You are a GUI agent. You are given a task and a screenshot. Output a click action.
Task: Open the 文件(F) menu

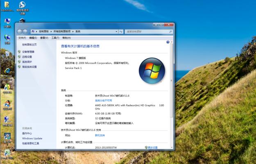pos(22,38)
